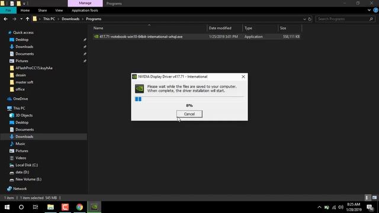This screenshot has width=379, height=213.
Task: Open Quick access in navigation pane
Action: (23, 33)
